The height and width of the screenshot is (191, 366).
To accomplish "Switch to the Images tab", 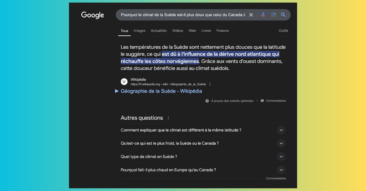I will [139, 31].
